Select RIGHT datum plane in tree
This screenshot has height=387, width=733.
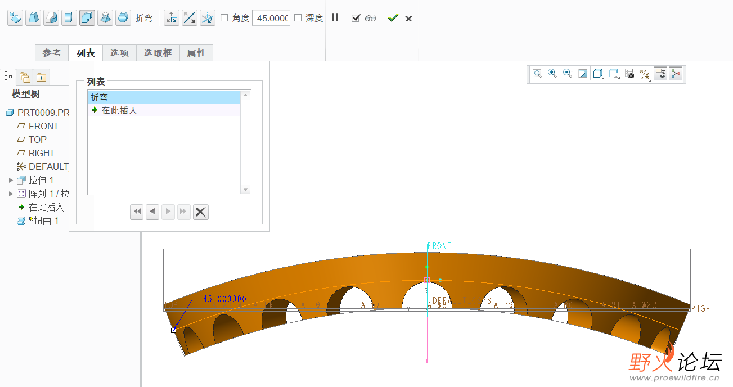point(36,153)
